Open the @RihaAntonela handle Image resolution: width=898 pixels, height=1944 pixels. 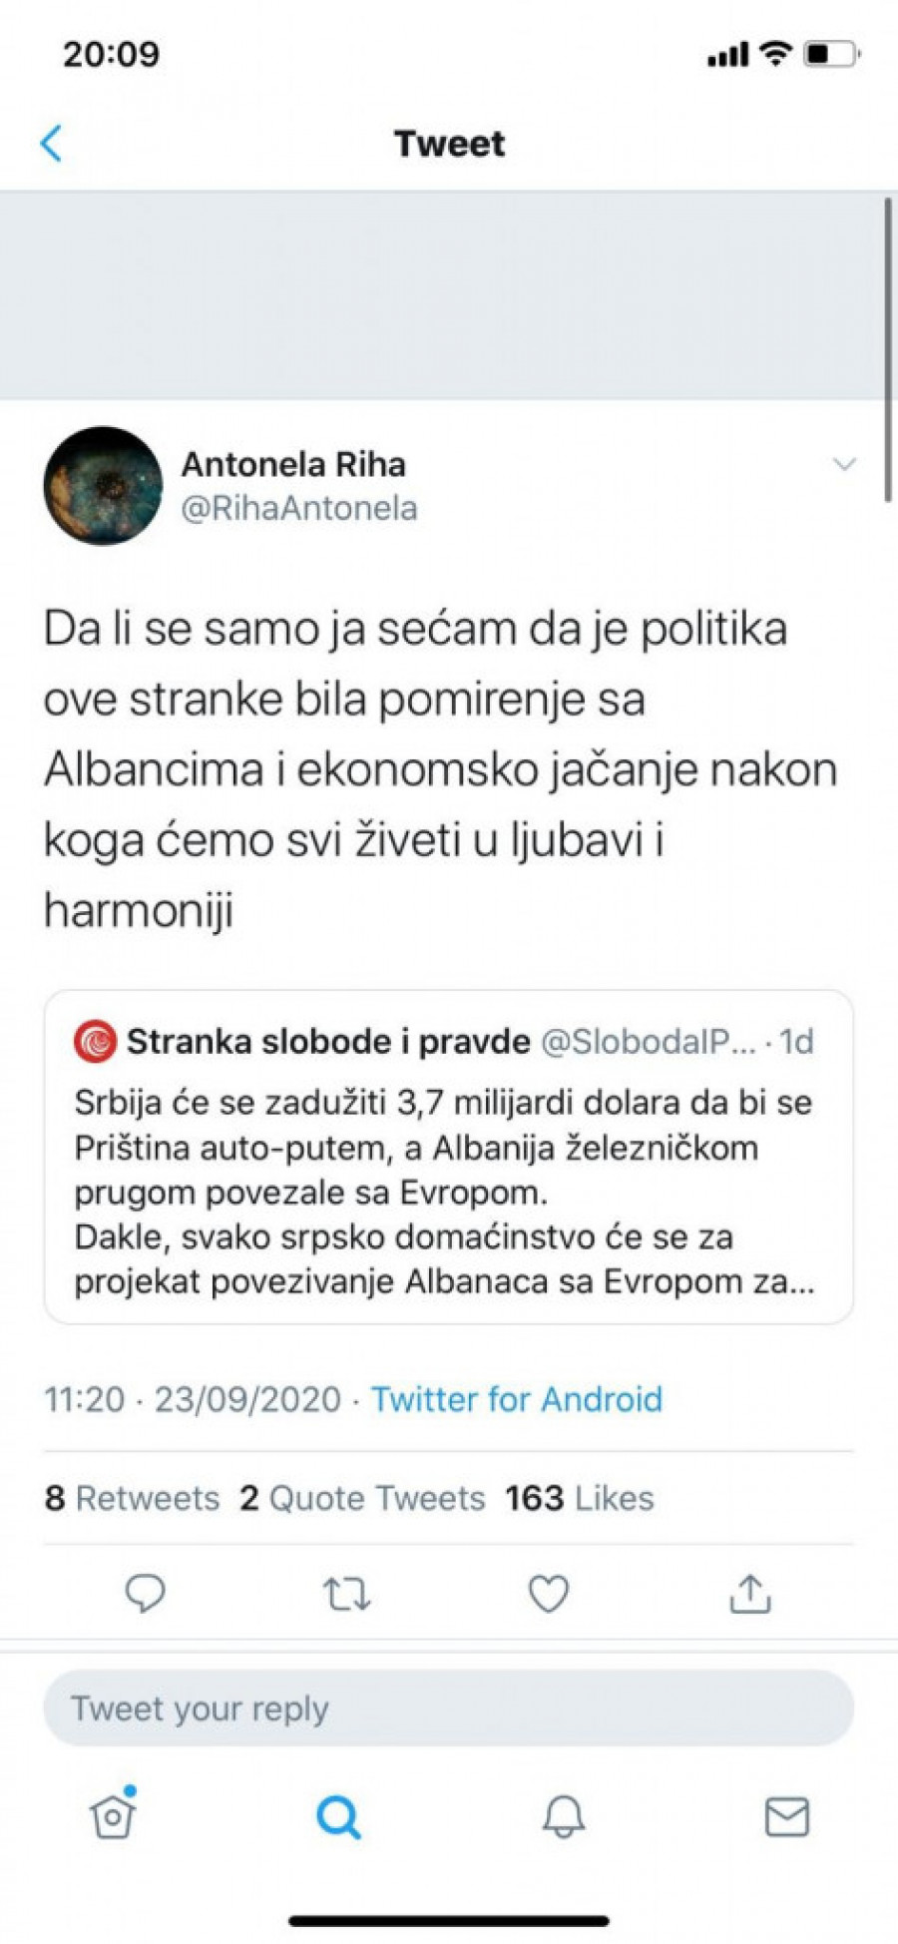pyautogui.click(x=298, y=509)
